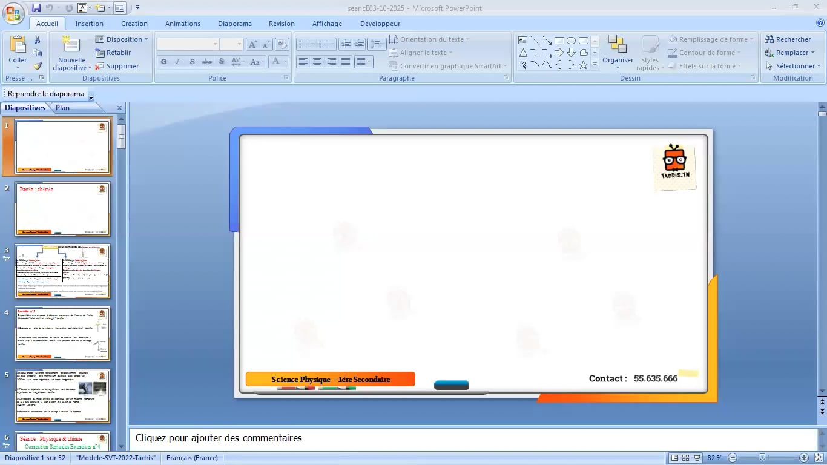This screenshot has width=827, height=465.
Task: Select slide 3 thumbnail
Action: point(62,271)
